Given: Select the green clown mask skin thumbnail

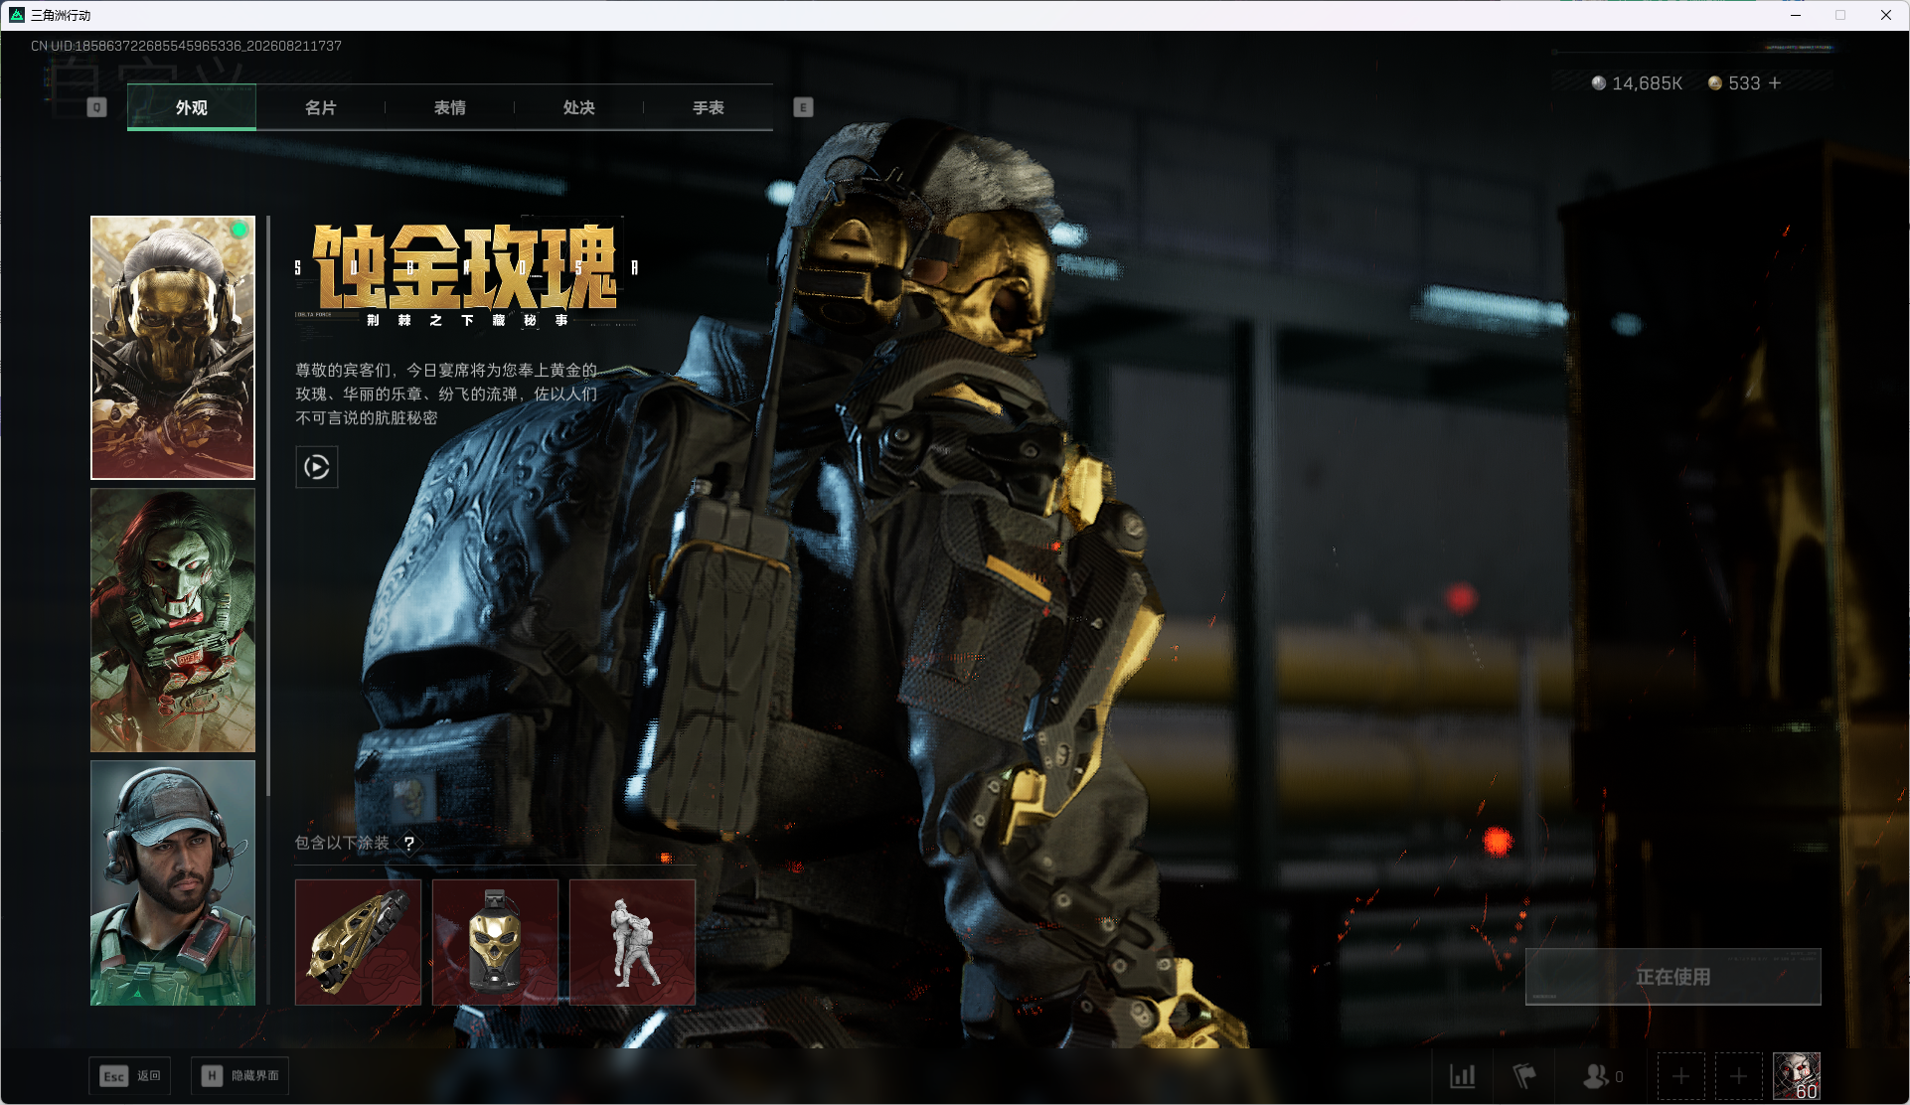Looking at the screenshot, I should click(173, 620).
